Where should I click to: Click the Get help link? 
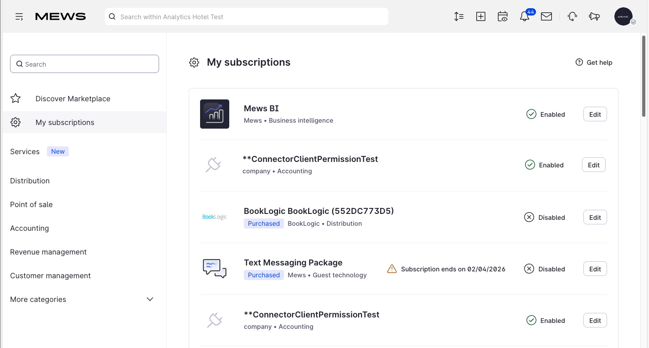(x=594, y=62)
